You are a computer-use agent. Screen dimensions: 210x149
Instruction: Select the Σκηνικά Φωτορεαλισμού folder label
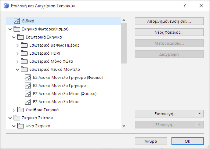(x=45, y=29)
